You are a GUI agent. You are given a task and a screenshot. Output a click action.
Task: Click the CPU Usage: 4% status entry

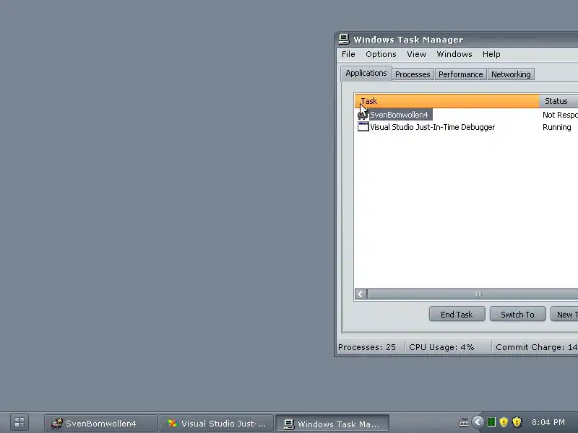(441, 347)
